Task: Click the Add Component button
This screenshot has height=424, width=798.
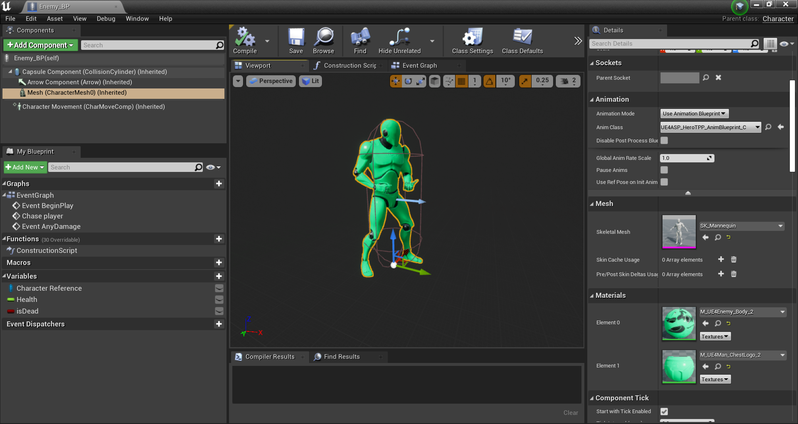Action: [x=40, y=45]
